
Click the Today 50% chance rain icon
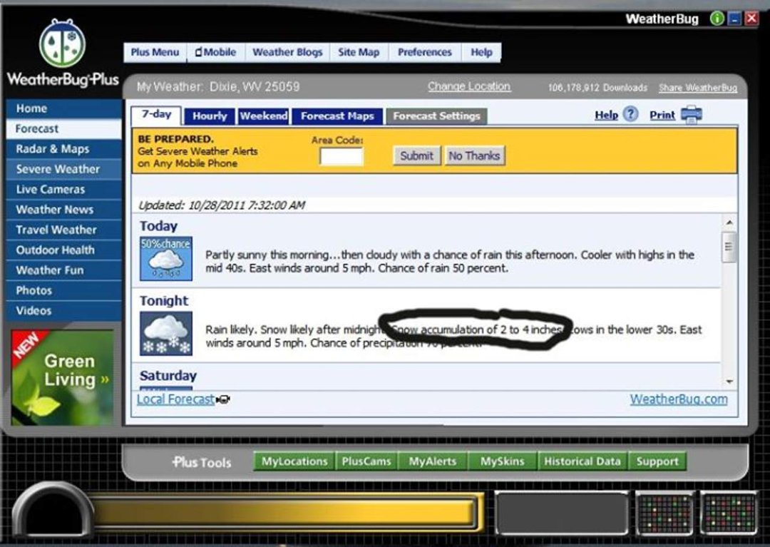pyautogui.click(x=166, y=259)
